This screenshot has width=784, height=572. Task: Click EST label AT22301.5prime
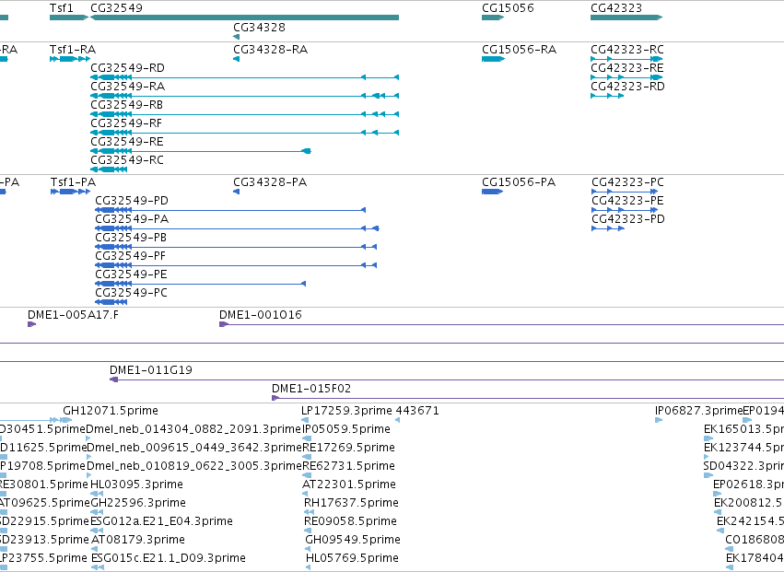[x=349, y=485]
